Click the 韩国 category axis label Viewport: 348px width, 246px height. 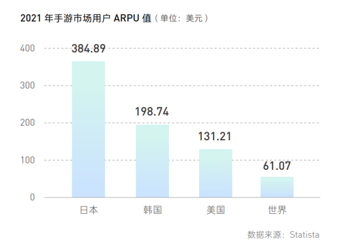point(152,210)
